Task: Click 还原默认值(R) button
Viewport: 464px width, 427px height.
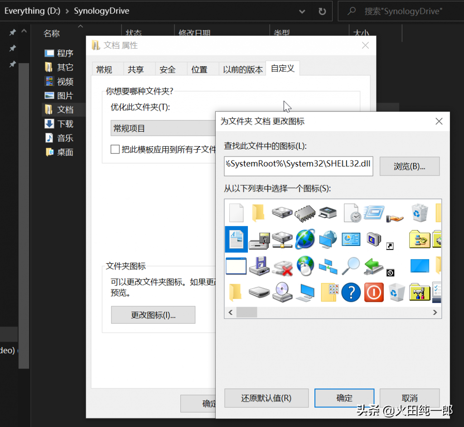Action: tap(266, 398)
